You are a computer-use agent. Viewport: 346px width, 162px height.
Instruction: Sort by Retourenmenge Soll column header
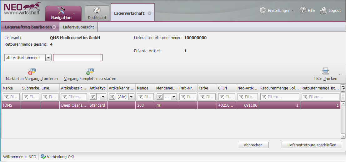[x=279, y=88]
